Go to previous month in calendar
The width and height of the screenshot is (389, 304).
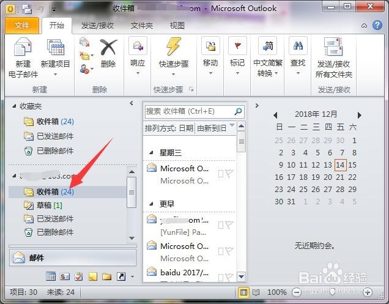275,115
